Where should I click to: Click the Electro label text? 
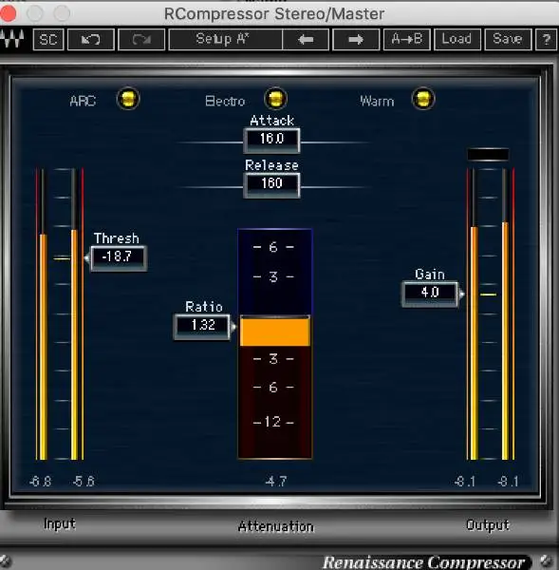[x=225, y=101]
